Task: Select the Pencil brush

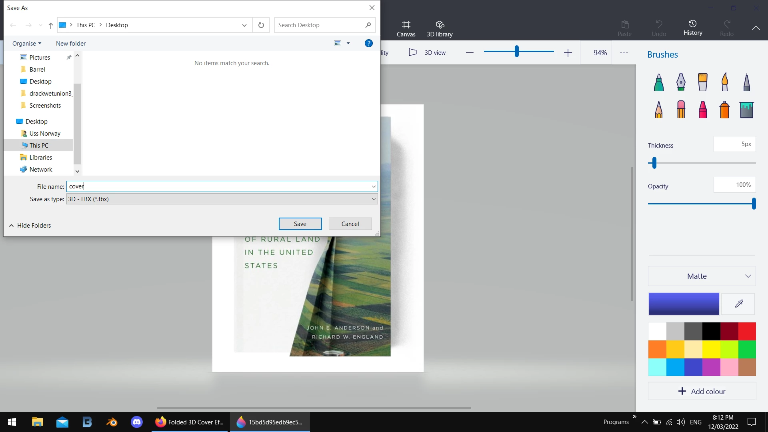Action: click(659, 109)
